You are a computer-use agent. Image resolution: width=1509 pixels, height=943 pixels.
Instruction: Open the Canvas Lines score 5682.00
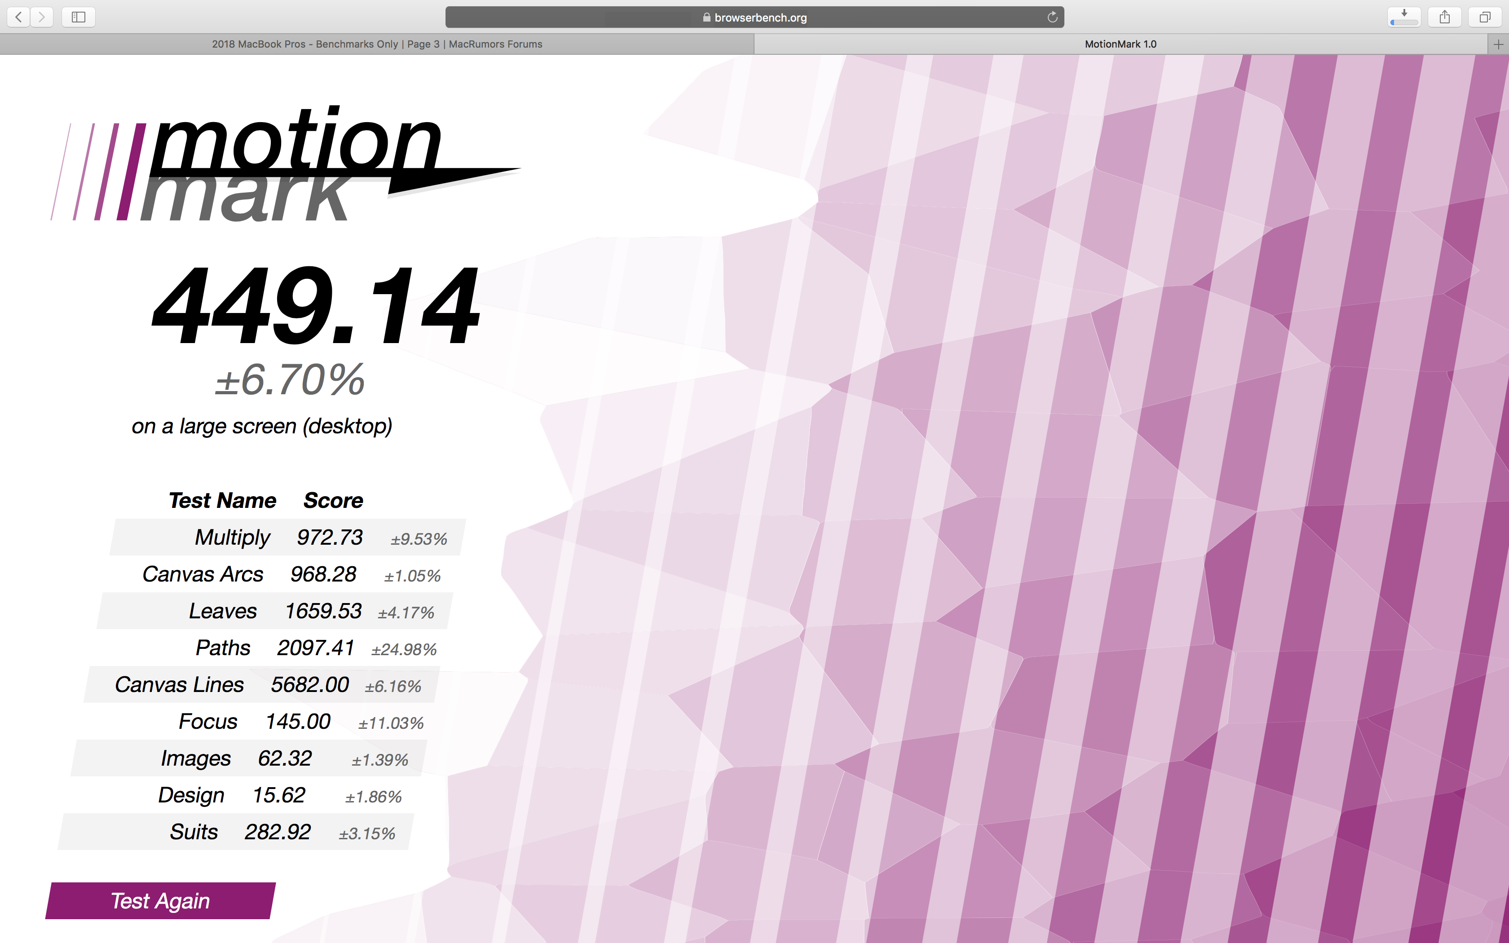tap(309, 684)
